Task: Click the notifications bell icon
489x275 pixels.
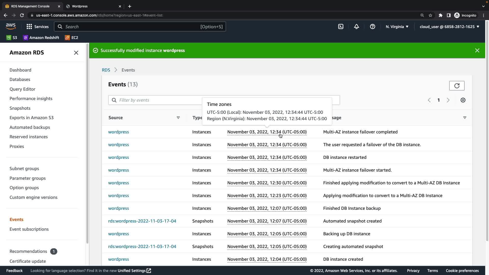Action: click(x=357, y=26)
